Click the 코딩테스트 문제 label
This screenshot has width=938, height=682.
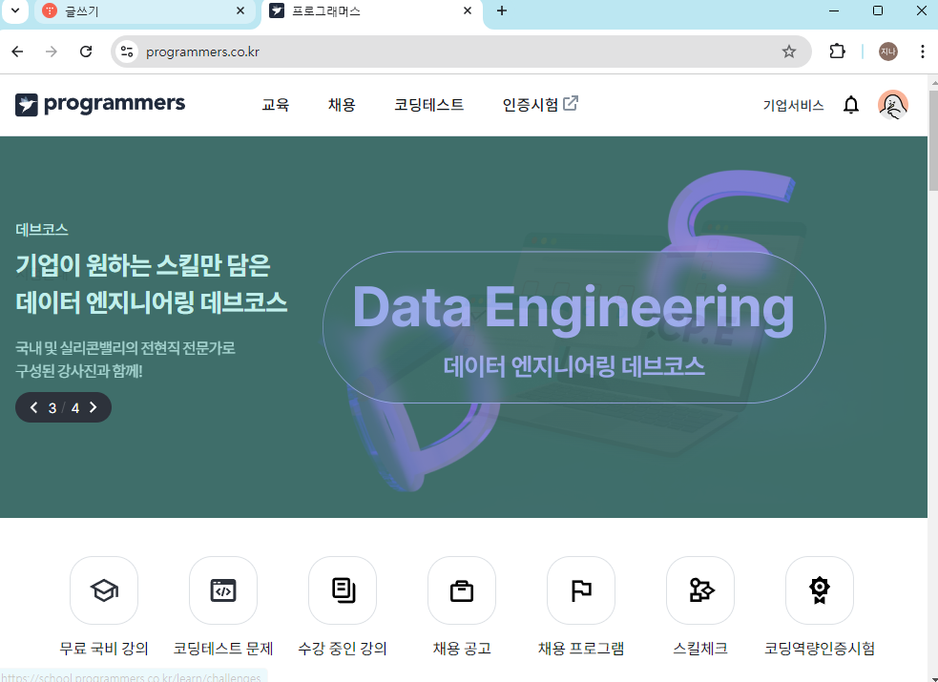pos(223,649)
